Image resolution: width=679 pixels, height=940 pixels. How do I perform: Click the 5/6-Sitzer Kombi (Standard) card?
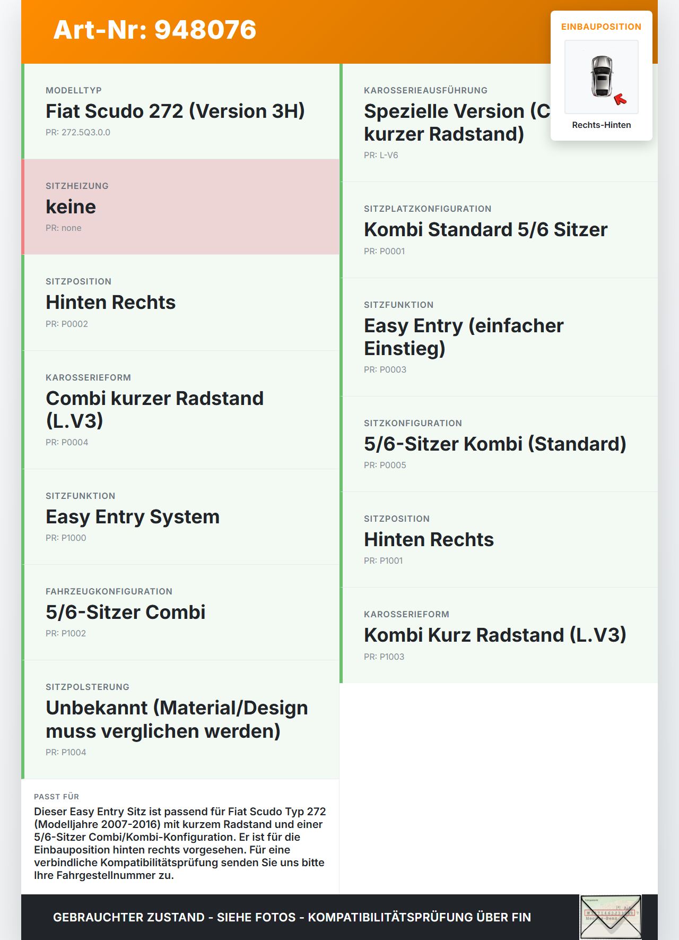pos(499,444)
